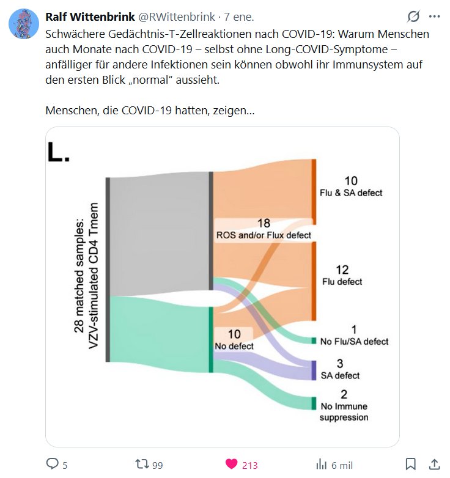
Task: Click the "2 No Immune suppression" label
Action: (x=344, y=406)
